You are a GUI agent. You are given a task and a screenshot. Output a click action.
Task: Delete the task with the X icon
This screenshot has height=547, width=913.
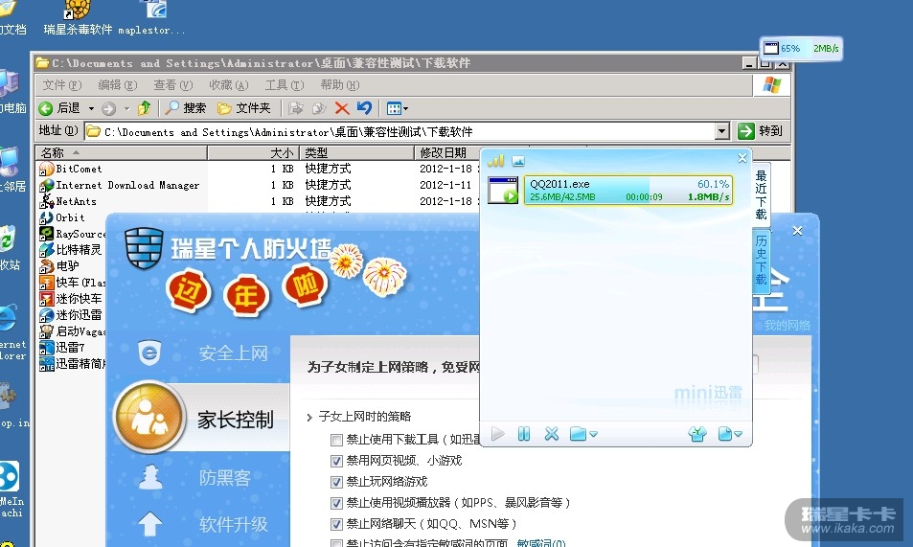[552, 434]
